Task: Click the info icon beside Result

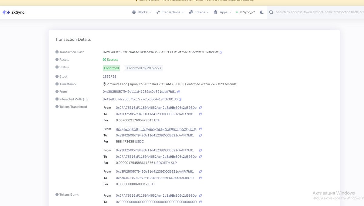Action: (57, 60)
